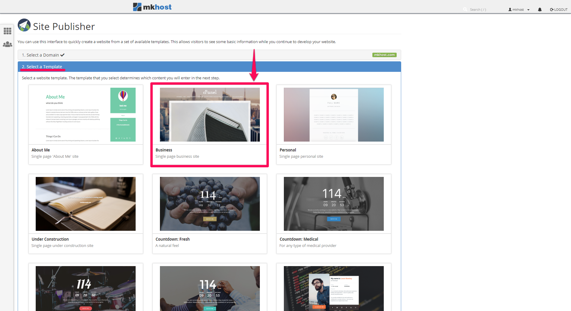Expand the Select a Domain step
Screen dimensions: 571x311
43,55
